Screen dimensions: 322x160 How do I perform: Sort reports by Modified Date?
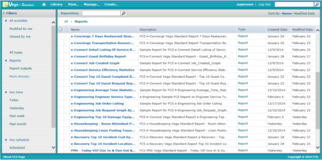(x=304, y=14)
